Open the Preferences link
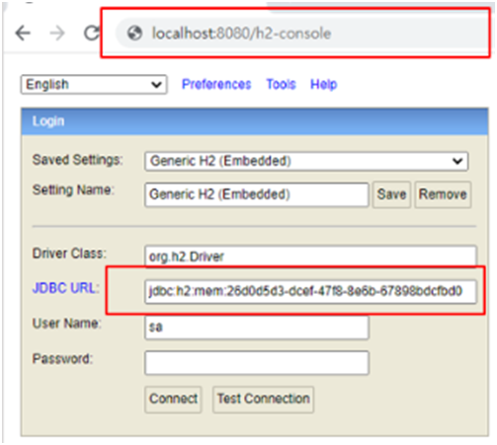Viewport: 497px width, 445px height. (x=216, y=85)
